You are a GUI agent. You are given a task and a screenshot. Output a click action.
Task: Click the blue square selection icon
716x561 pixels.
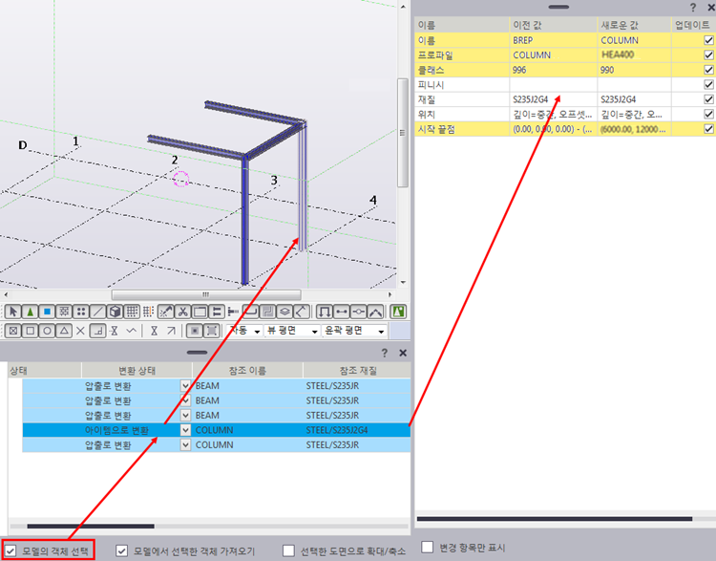(47, 312)
